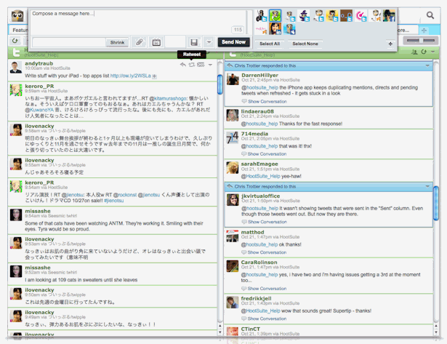This screenshot has height=344, width=447.
Task: Click the Shrink button
Action: 117,42
